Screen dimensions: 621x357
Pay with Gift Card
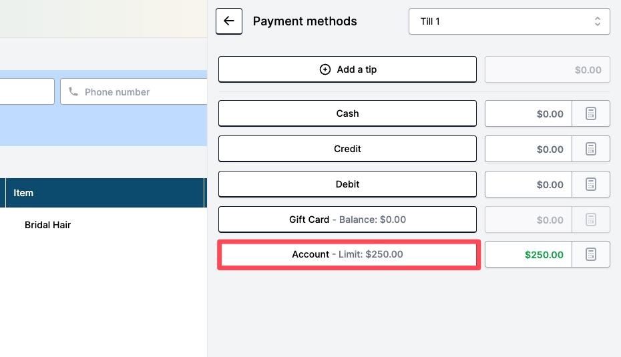point(347,220)
